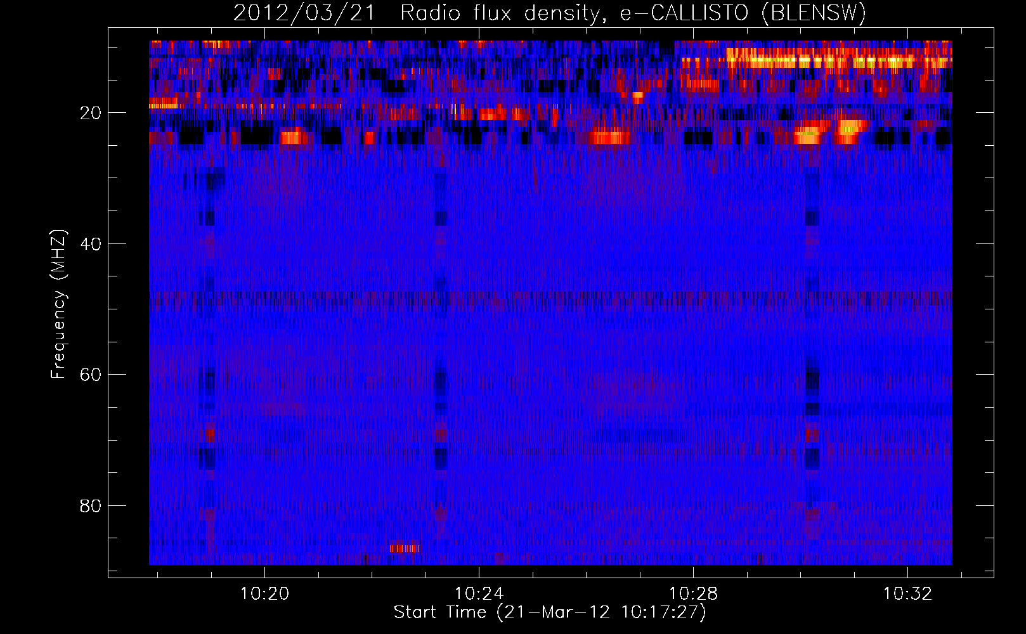Click the date '2012/03/21' in the title
The height and width of the screenshot is (634, 1026).
click(x=304, y=13)
